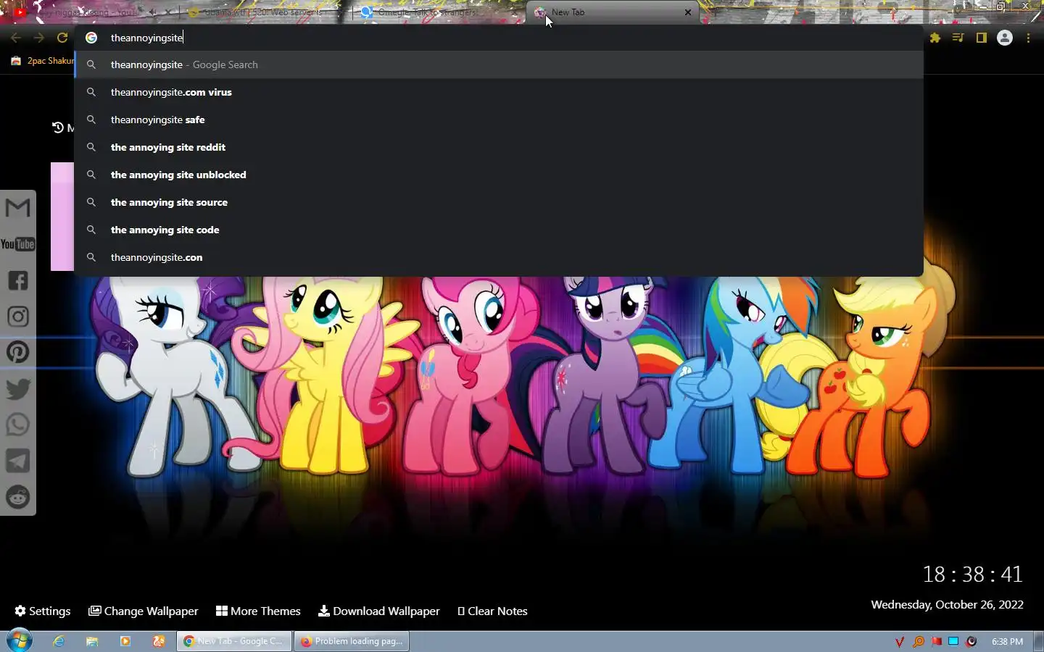Click the pink notes panel
The height and width of the screenshot is (652, 1044).
(x=62, y=217)
